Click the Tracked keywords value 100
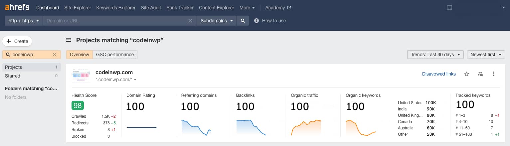510x146 pixels. (x=465, y=104)
